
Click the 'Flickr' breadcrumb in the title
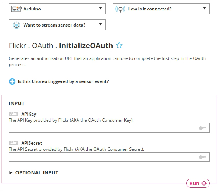(x=18, y=46)
